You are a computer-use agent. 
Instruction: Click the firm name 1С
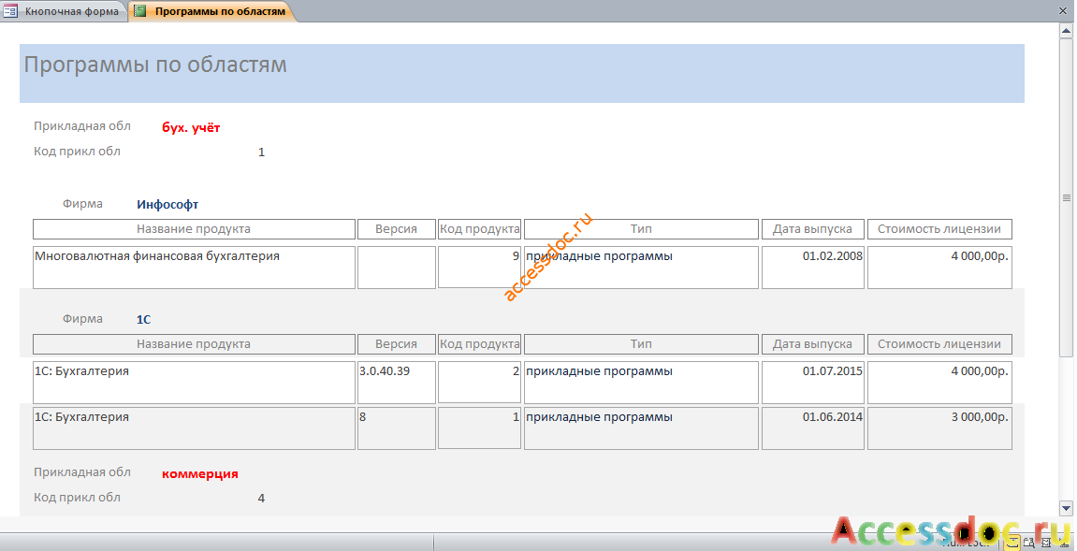point(143,320)
